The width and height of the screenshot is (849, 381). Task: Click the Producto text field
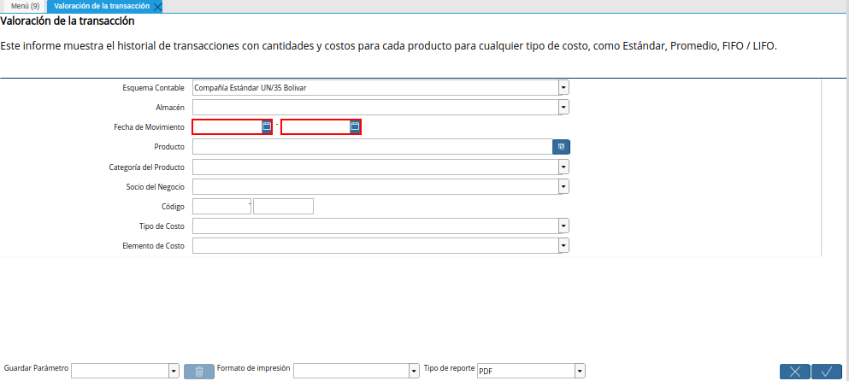(x=372, y=147)
